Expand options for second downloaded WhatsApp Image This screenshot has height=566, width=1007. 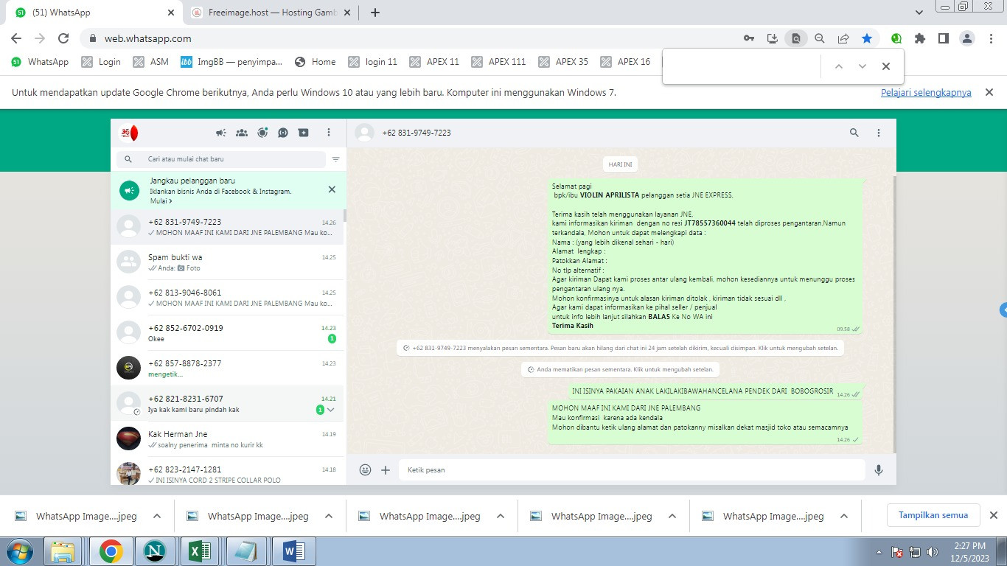329,516
